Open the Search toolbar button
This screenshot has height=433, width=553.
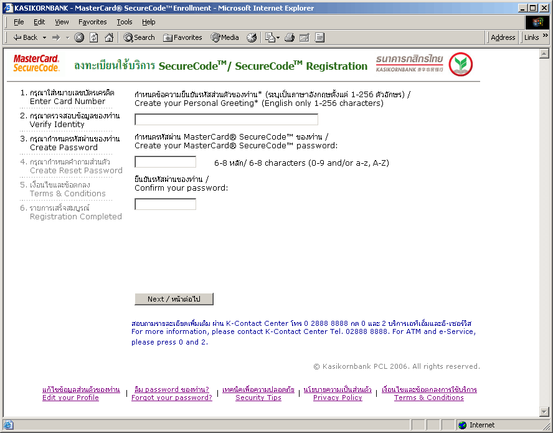coord(139,37)
